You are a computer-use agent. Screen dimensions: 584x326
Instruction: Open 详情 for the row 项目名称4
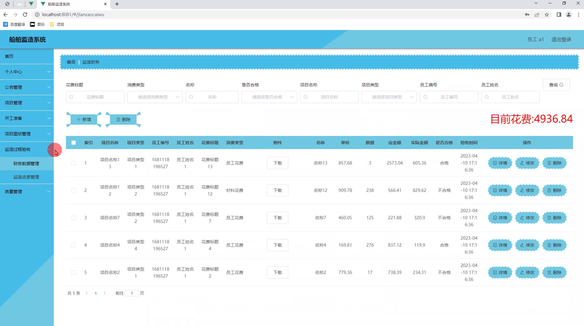click(500, 245)
